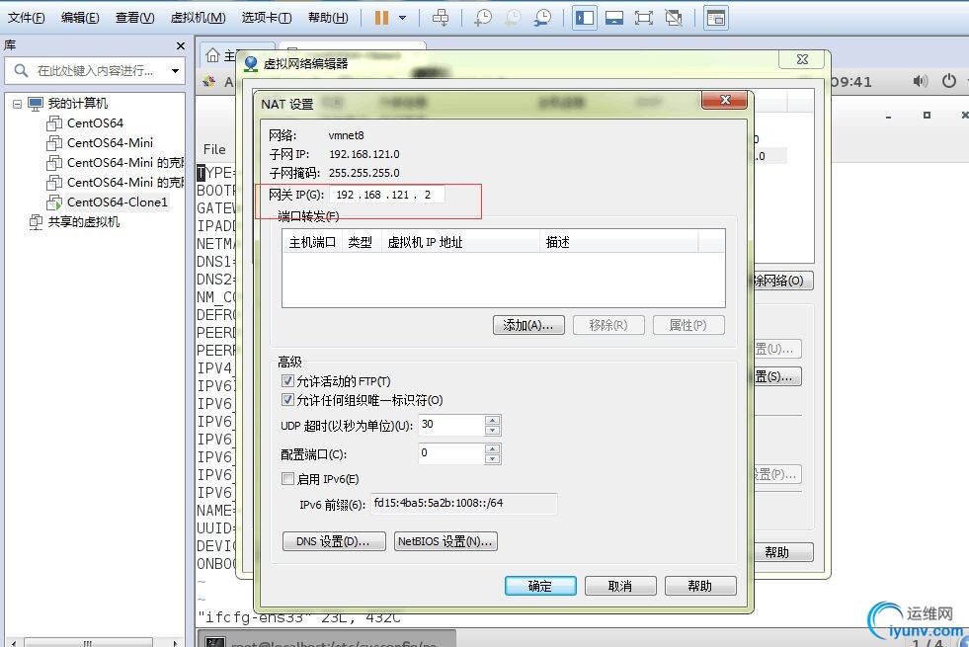Close the NAT 设置 dialog
The width and height of the screenshot is (969, 647).
[x=724, y=100]
